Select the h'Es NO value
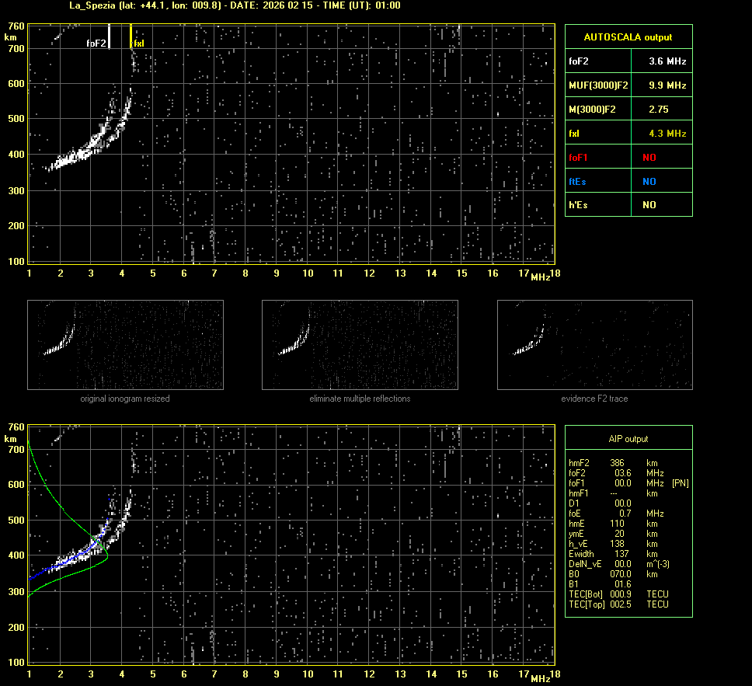752x686 pixels. pyautogui.click(x=649, y=205)
